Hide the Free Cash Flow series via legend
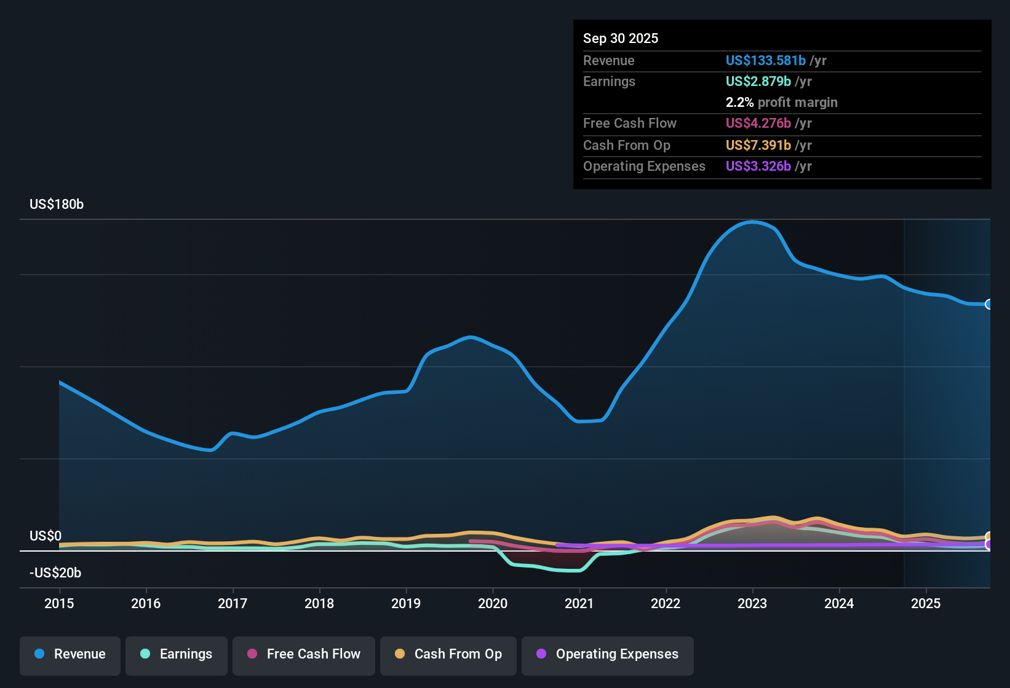 pos(303,655)
